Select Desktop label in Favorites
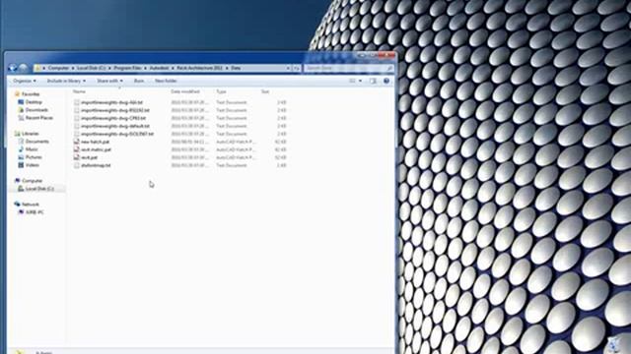The width and height of the screenshot is (631, 354). pos(34,102)
